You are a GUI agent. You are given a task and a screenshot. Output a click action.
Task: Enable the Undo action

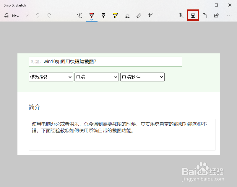(x=37, y=16)
